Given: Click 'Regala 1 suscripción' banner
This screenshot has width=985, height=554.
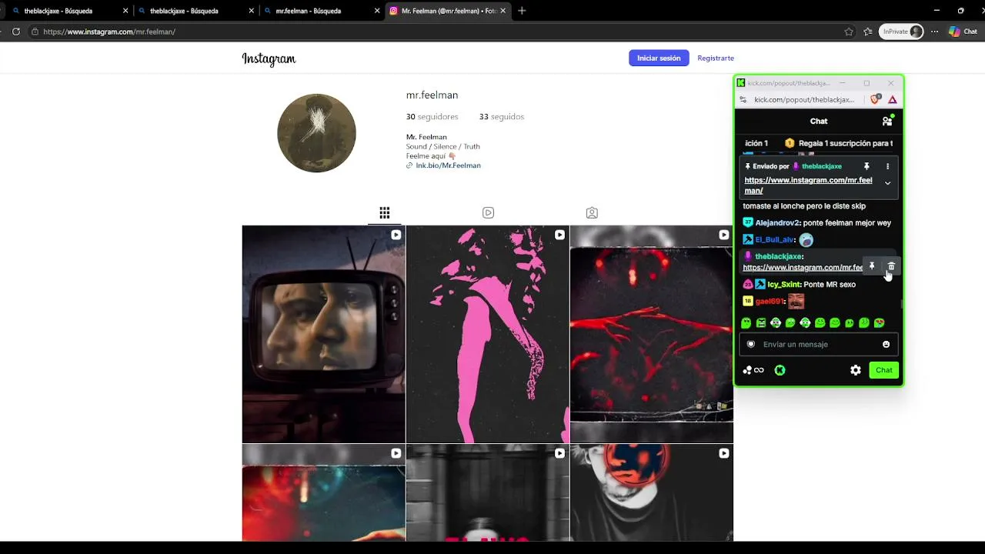Looking at the screenshot, I should tap(839, 143).
